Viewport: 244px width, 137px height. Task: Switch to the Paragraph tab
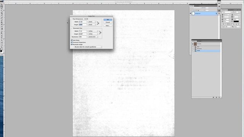231,10
